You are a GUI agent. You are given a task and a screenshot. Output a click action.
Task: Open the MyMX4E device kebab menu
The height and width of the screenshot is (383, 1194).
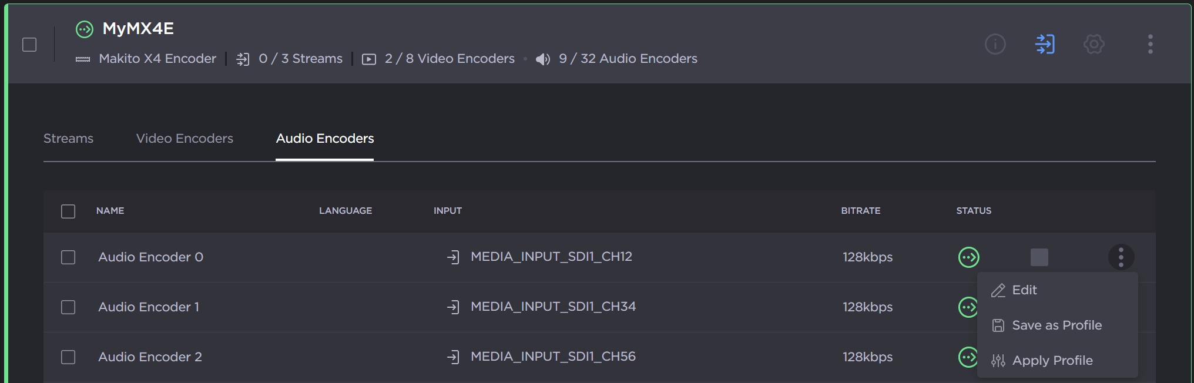(1150, 44)
